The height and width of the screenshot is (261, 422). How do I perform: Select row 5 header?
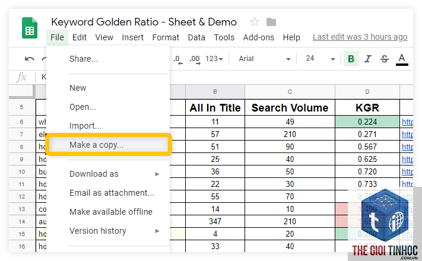[x=22, y=107]
